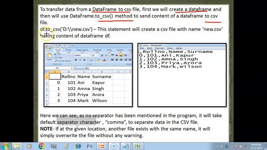Click the Decrease Indent icon
Image resolution: width=267 pixels, height=150 pixels.
pos(126,60)
